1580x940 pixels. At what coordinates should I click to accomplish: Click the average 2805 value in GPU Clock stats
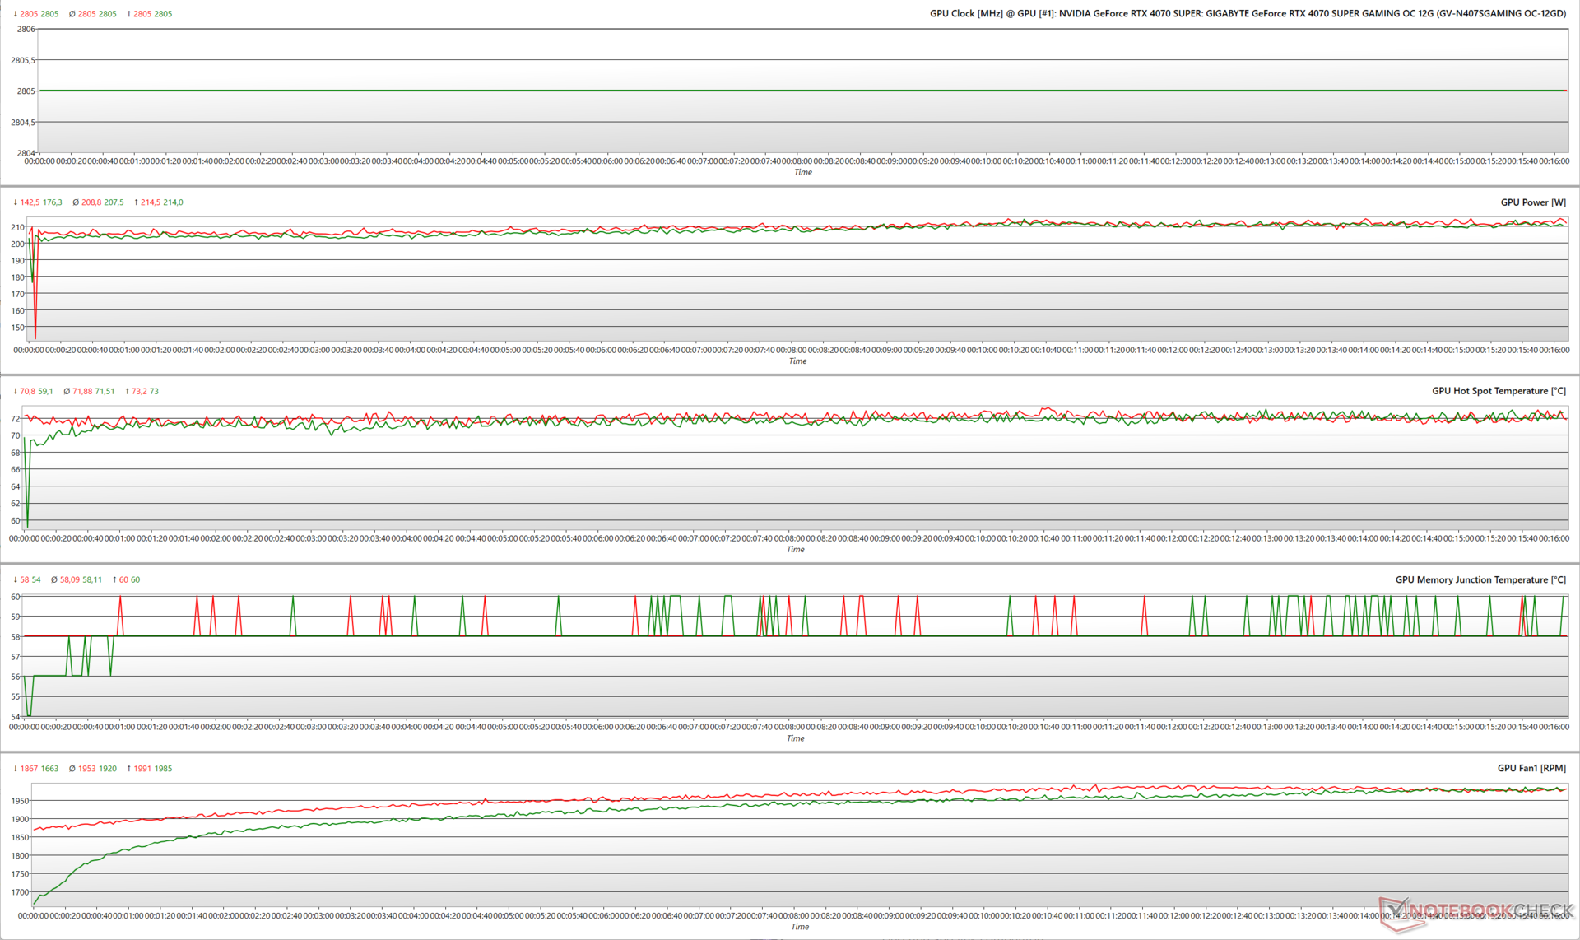(87, 14)
